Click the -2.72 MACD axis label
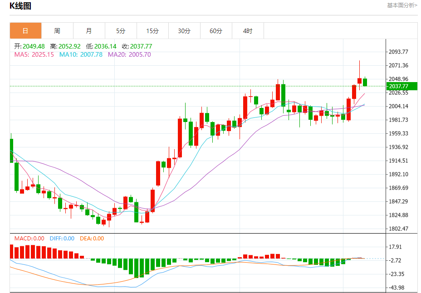Screen dimensions: 421x293 coord(395,260)
